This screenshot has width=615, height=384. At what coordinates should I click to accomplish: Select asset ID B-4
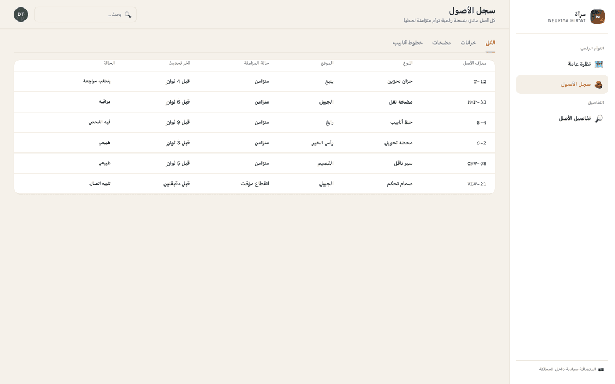481,122
